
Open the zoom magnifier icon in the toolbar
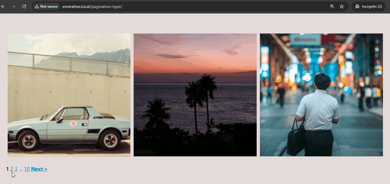[332, 6]
